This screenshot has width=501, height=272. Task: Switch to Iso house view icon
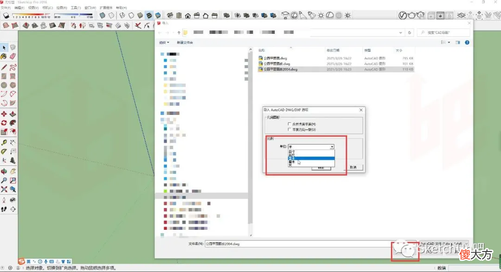click(x=170, y=15)
